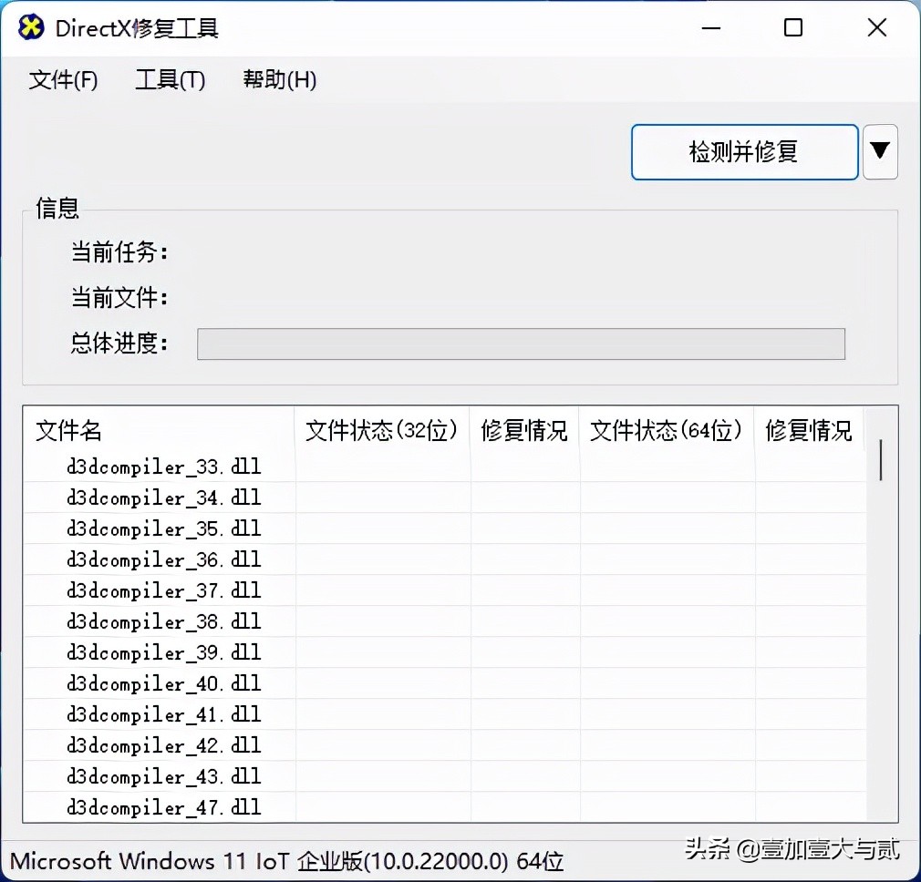Open the 文件(F) menu
Image resolution: width=921 pixels, height=882 pixels.
click(62, 80)
